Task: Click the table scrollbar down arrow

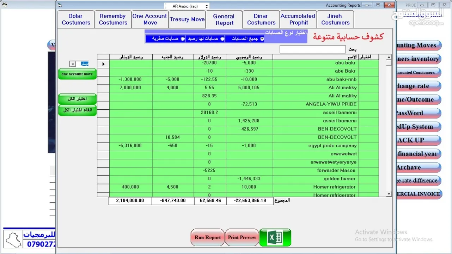Action: pos(389,194)
